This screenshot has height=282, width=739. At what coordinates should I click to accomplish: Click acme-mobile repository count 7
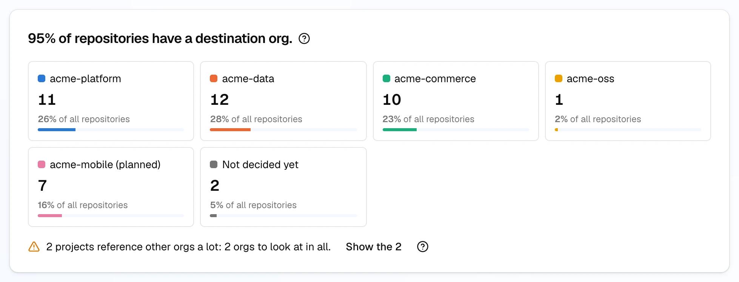click(42, 185)
